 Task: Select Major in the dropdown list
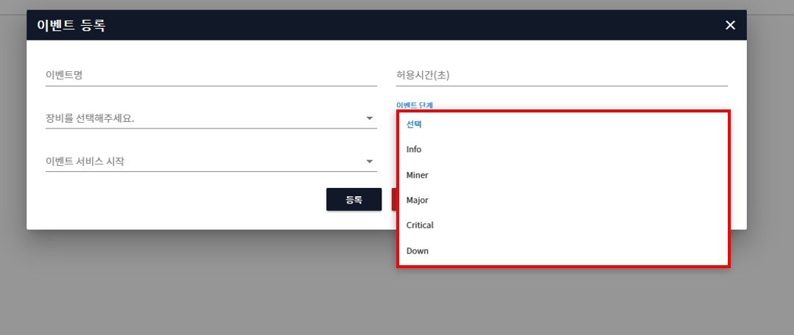pos(417,200)
